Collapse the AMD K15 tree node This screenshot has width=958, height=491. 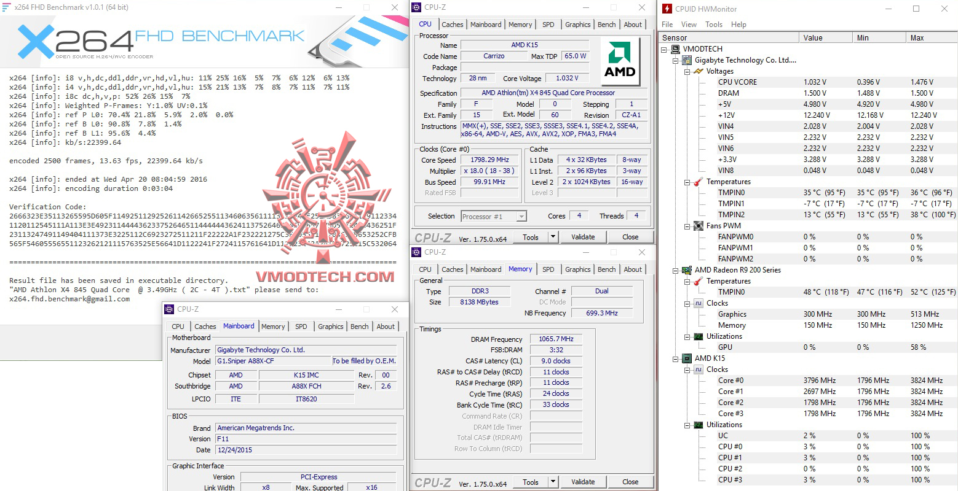coord(676,358)
